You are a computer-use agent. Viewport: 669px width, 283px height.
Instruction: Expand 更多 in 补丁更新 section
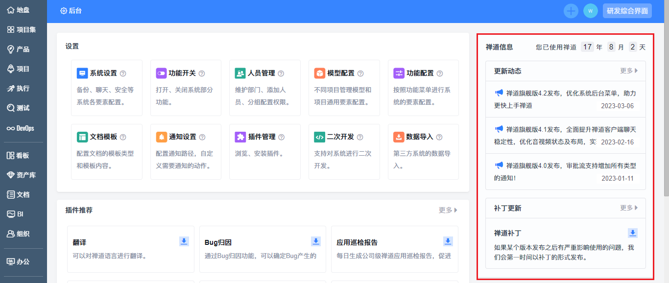coord(629,208)
